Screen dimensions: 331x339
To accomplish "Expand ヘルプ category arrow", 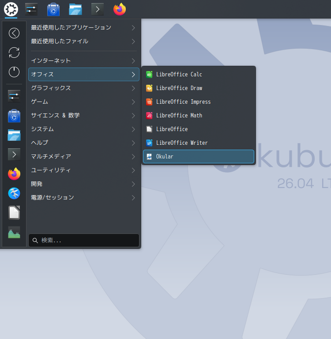I will tap(133, 143).
